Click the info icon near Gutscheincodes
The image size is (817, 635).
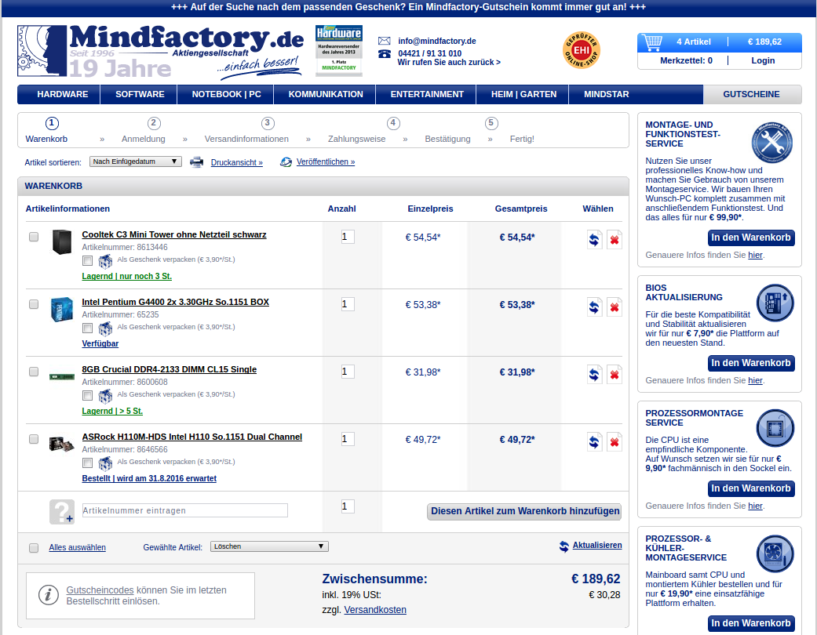[49, 594]
